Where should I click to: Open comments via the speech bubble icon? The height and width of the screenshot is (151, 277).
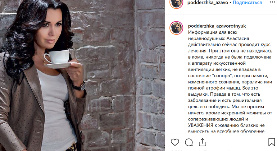point(189,142)
